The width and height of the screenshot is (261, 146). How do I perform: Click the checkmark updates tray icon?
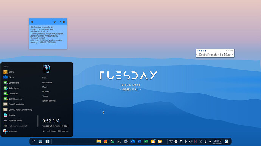(176, 141)
